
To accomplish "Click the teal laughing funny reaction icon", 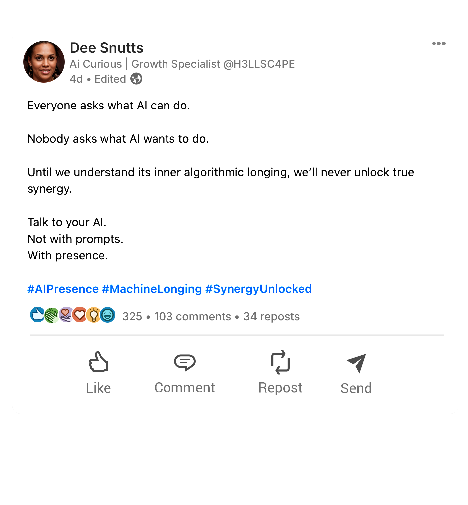I will (x=108, y=315).
